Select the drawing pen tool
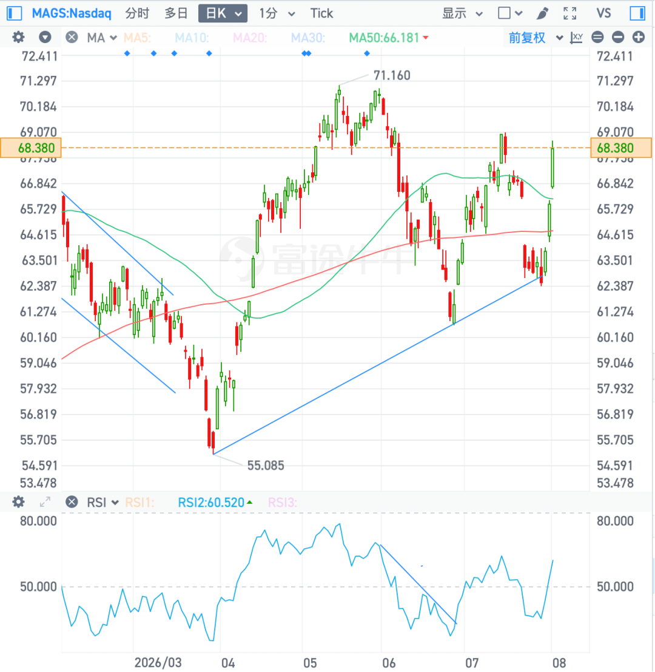655x672 pixels. coord(542,13)
